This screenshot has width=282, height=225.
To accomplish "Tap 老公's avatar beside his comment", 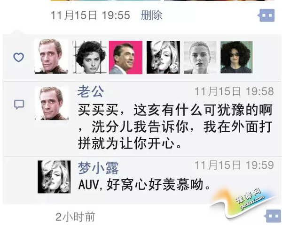I will tap(52, 103).
